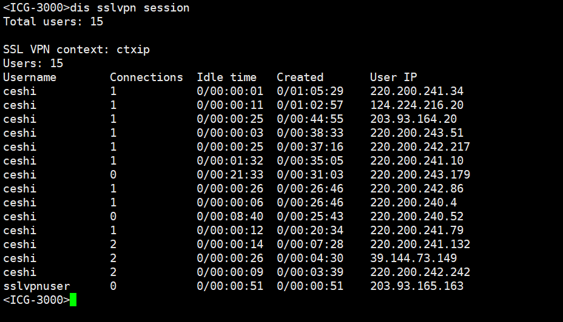563x322 pixels.
Task: Click the User IP column header
Action: pos(393,77)
